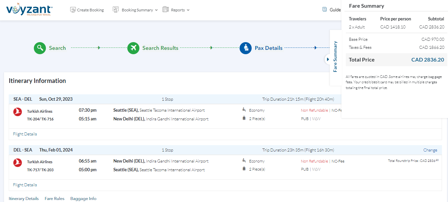Click the green Search magnifier step icon
Viewport: 448px width, 202px height.
40,48
